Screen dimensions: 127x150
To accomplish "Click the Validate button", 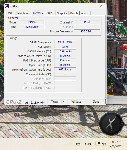I will point(76,102).
